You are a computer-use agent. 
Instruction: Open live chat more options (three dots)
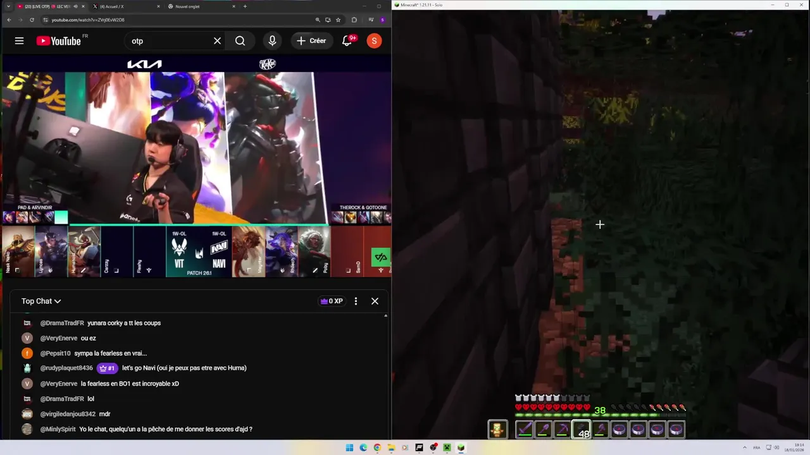click(356, 301)
